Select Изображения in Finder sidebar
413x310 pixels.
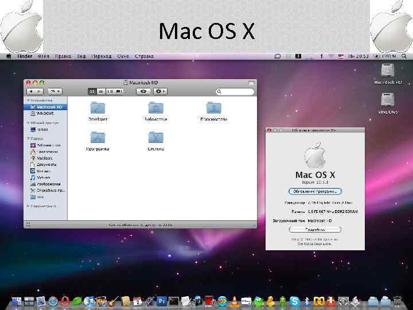point(45,184)
